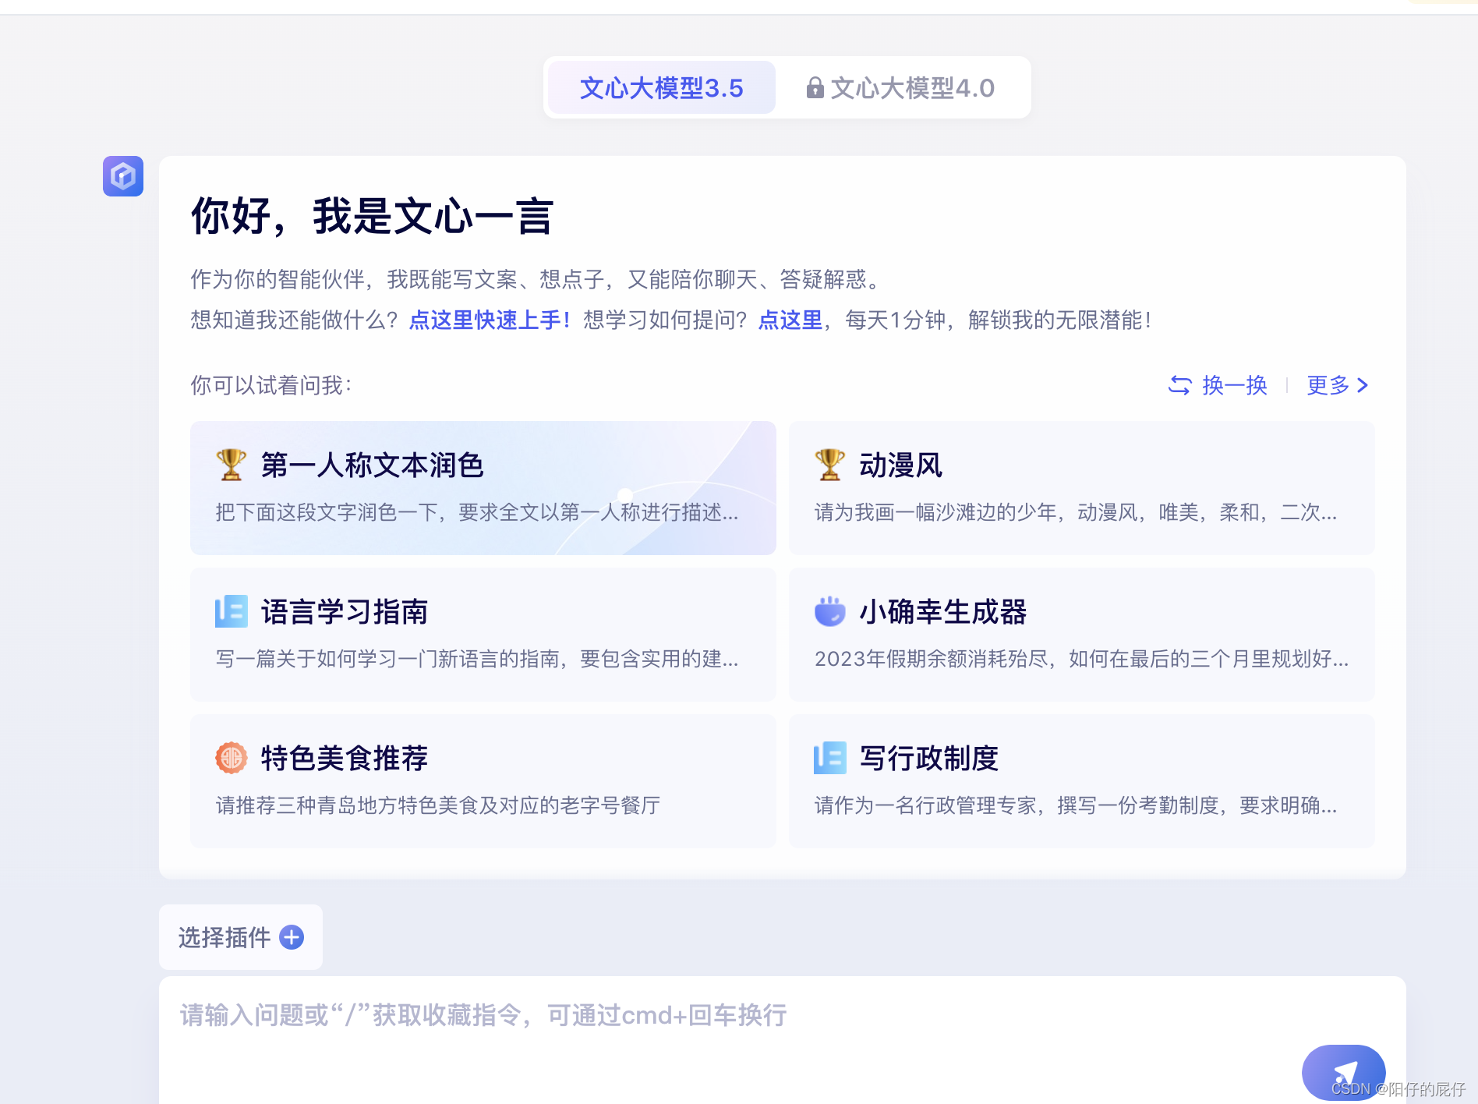Open the 点这里 prompt learning link

click(x=790, y=320)
